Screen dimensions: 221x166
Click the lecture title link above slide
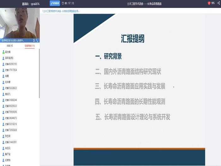coord(61,11)
